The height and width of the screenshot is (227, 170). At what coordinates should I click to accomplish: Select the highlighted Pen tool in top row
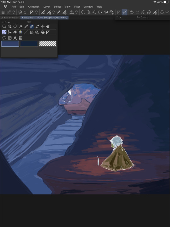click(31, 26)
